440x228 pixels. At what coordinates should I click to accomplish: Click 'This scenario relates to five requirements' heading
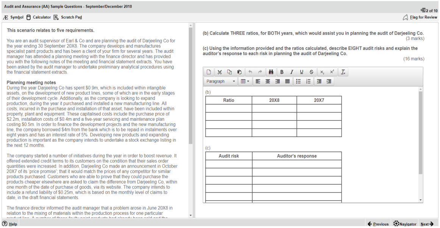50,30
